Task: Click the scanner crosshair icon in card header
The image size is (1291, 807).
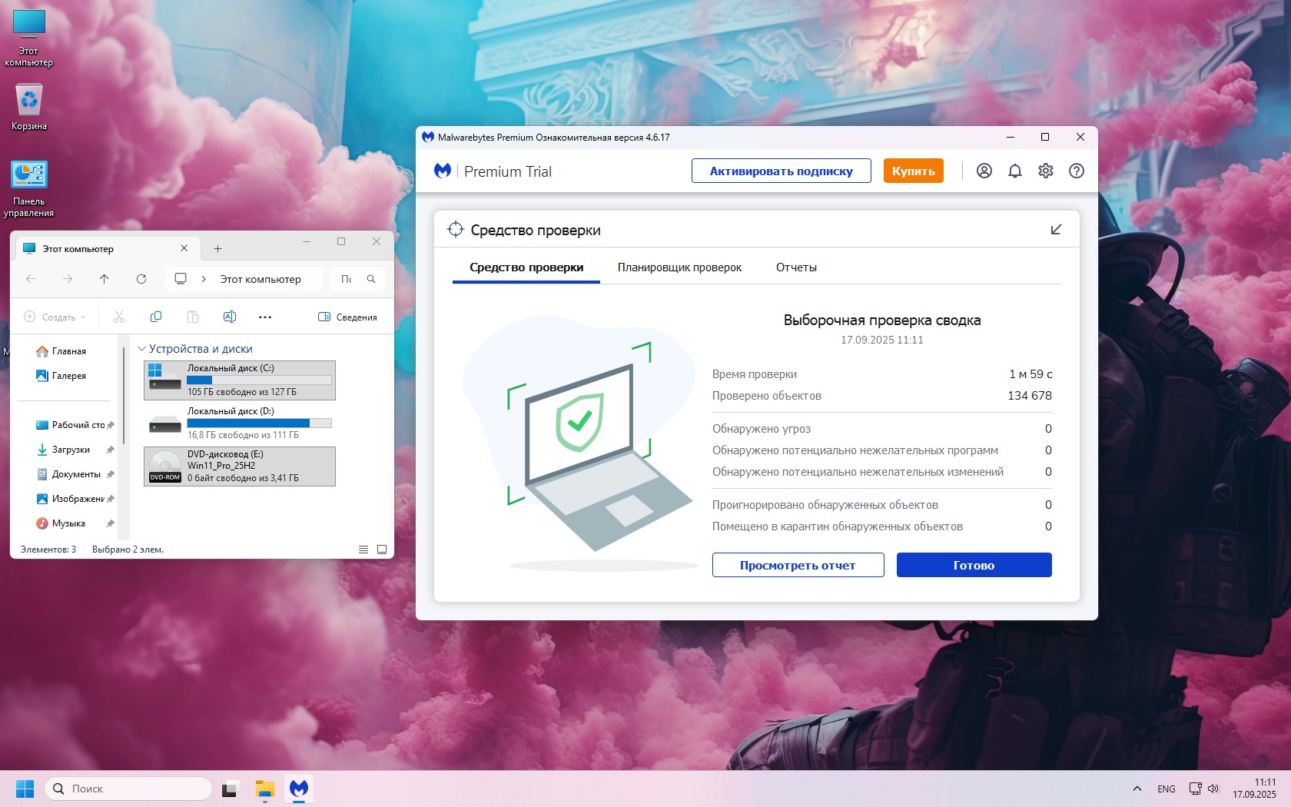Action: tap(455, 229)
